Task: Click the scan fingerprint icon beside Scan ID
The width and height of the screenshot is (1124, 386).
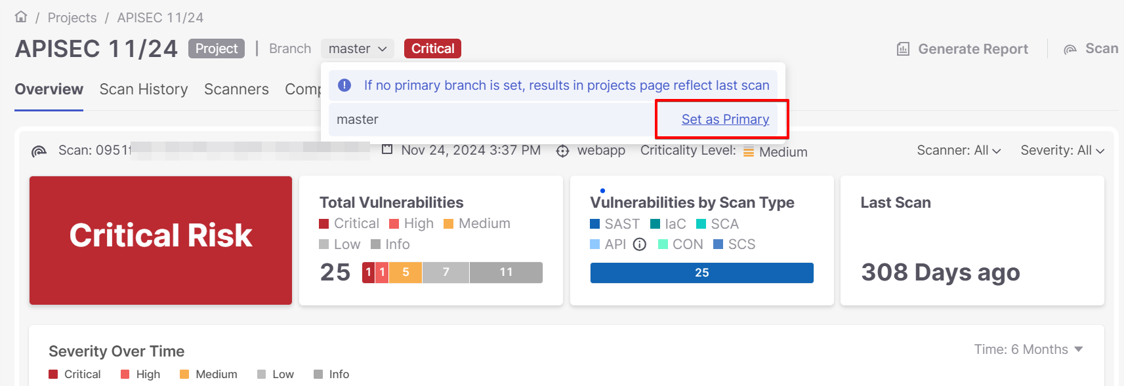Action: point(39,151)
